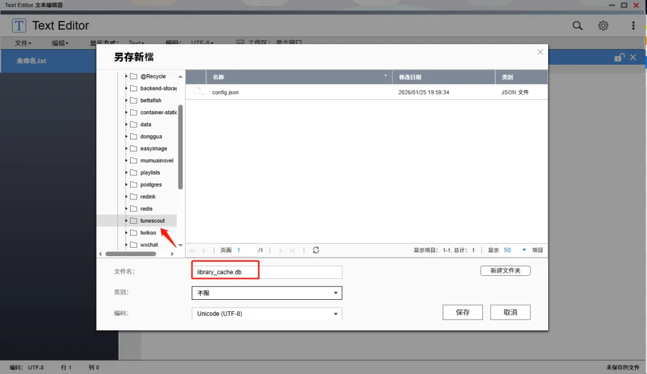Select the container-static folder
This screenshot has height=374, width=647.
click(158, 112)
